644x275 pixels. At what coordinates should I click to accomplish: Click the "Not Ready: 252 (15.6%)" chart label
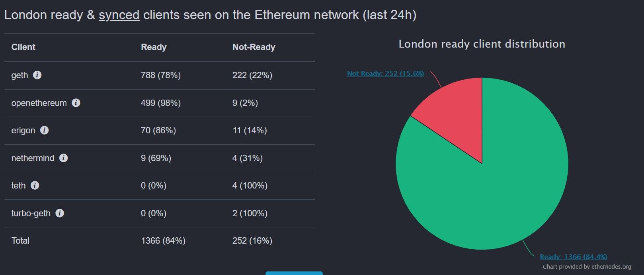click(385, 73)
